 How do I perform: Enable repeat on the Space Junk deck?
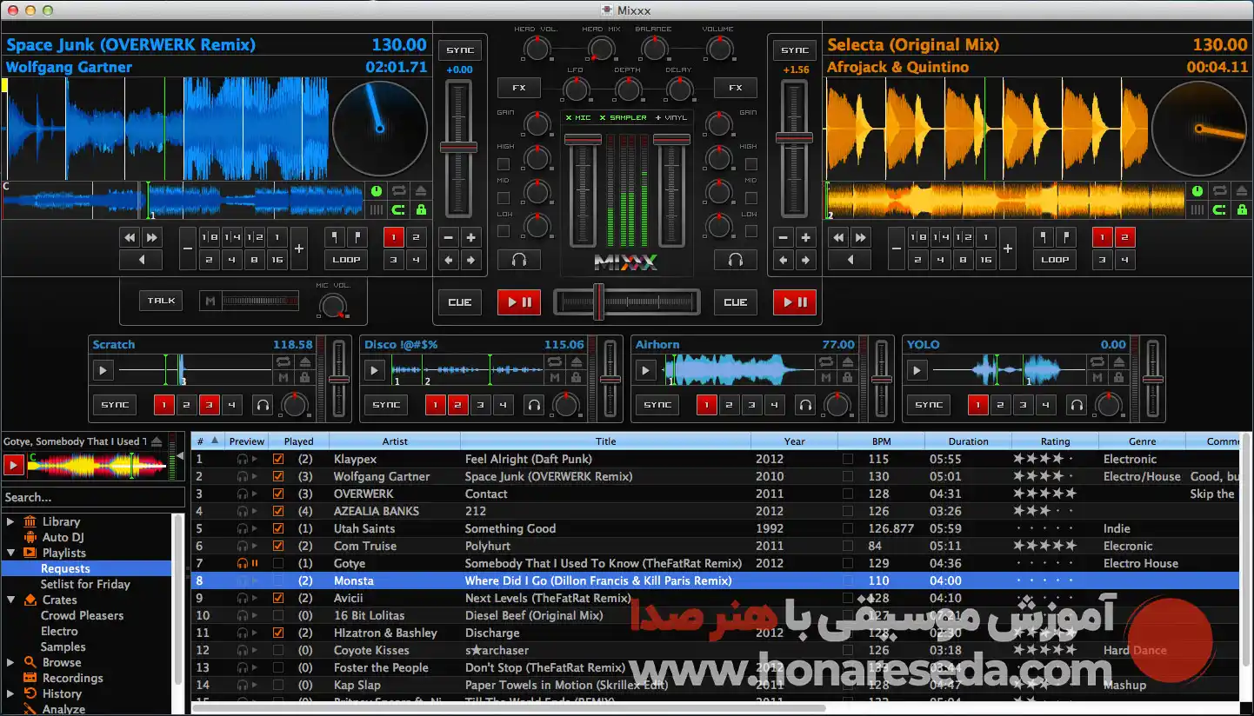click(399, 191)
